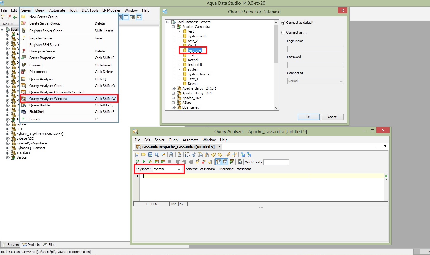Click the open folder icon in Query Analyzer
Screen dimensions: 430x255
pos(144,154)
